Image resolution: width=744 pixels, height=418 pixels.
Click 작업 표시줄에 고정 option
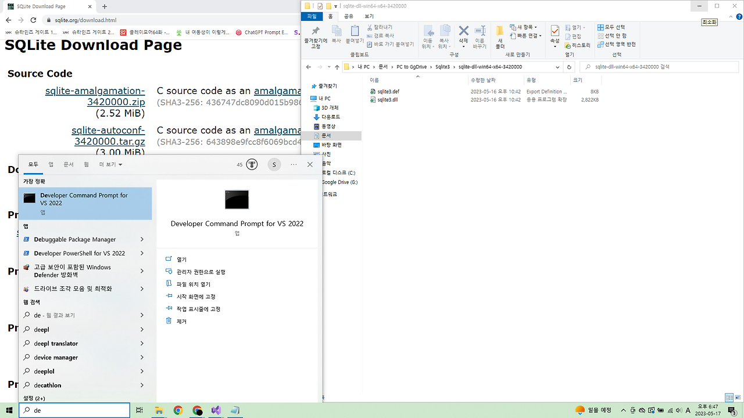coord(198,309)
